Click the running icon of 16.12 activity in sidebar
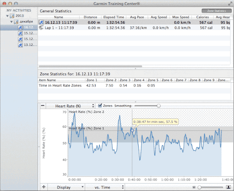Screen dimensions: 234x191 click(x=20, y=28)
